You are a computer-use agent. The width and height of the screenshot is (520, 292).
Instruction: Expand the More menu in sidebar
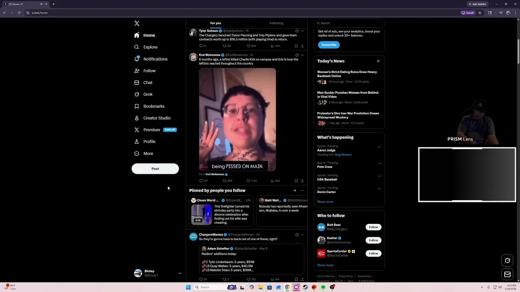[x=143, y=153]
